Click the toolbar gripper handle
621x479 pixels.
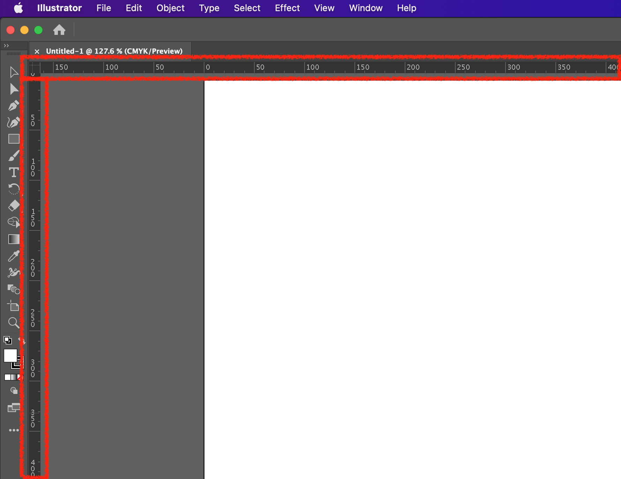click(x=14, y=53)
